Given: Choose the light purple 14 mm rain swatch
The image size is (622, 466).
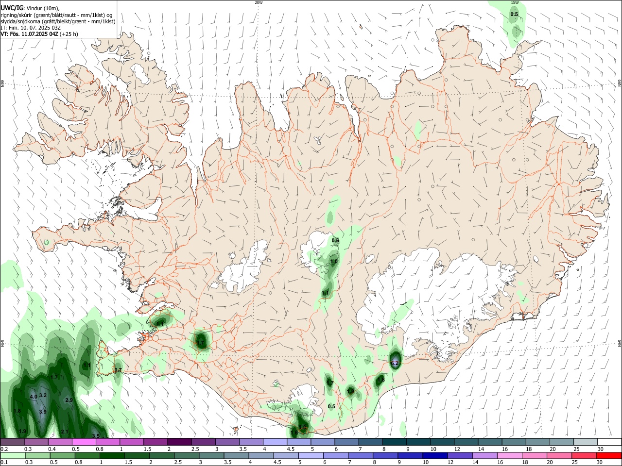Looking at the screenshot, I should (x=484, y=456).
